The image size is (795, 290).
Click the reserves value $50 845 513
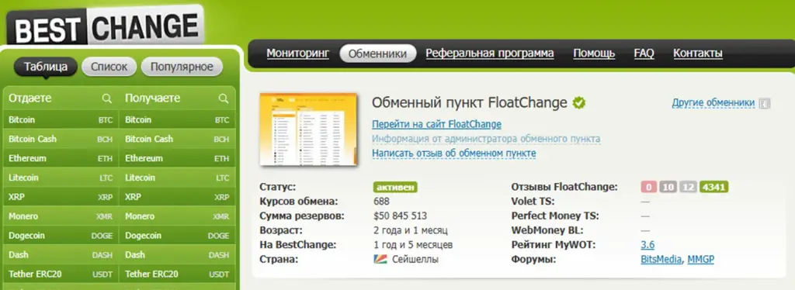[x=400, y=216]
